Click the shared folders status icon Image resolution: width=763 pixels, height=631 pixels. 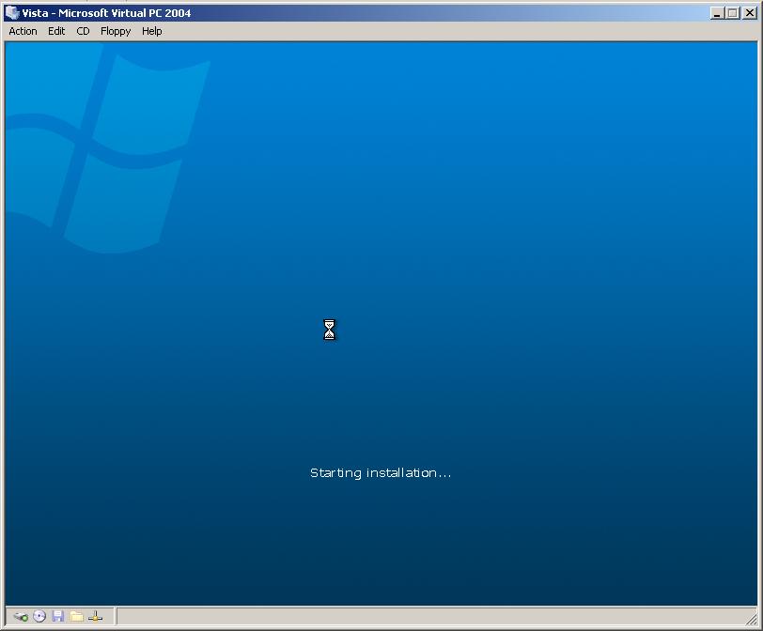point(76,616)
